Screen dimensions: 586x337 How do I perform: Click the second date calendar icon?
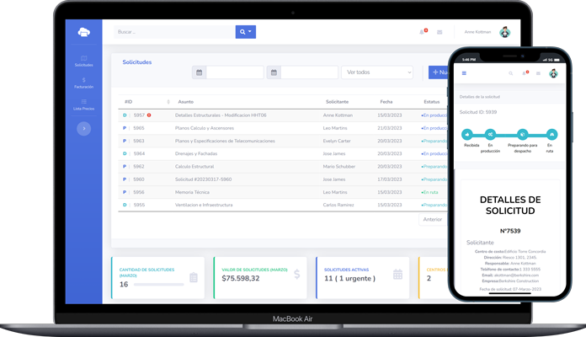[274, 72]
